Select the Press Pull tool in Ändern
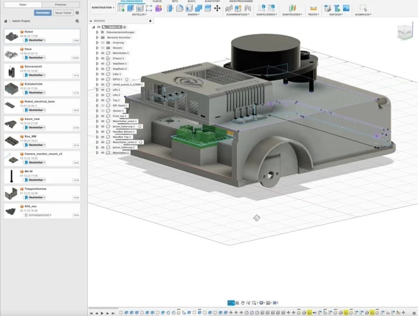This screenshot has height=316, width=418. [170, 8]
